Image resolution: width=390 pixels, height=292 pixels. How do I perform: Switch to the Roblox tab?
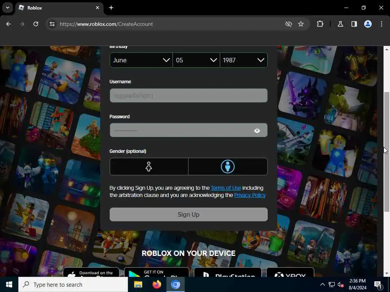(x=60, y=8)
